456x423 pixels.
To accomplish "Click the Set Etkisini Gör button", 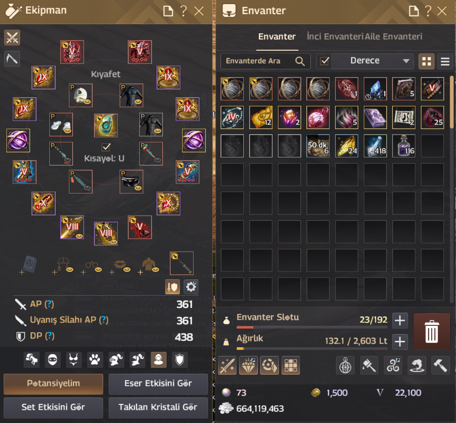I will pos(53,407).
